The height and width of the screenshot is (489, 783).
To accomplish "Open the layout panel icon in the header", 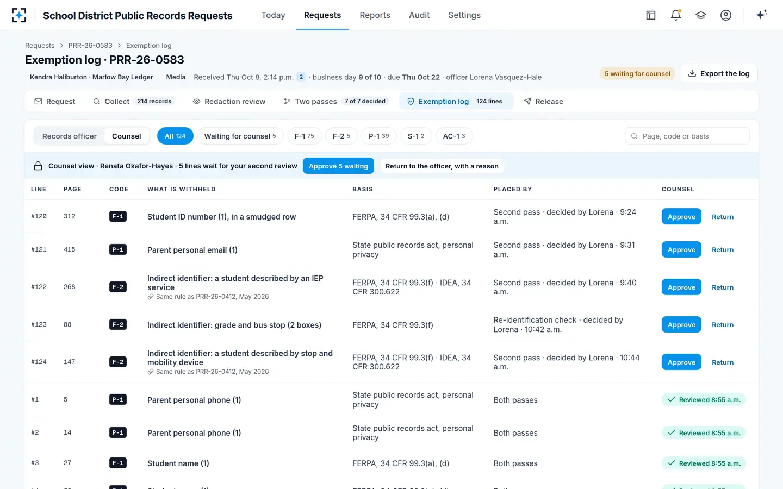I will [651, 15].
